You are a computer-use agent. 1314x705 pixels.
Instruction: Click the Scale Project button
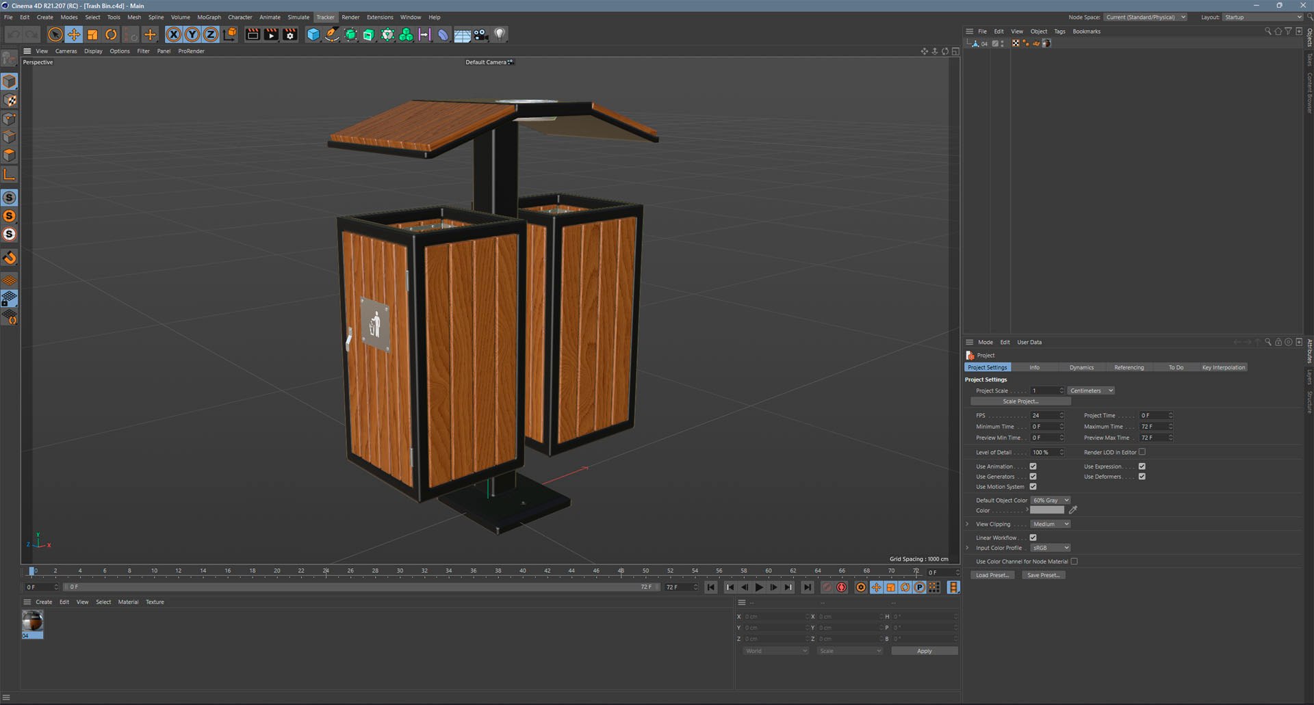tap(1020, 401)
